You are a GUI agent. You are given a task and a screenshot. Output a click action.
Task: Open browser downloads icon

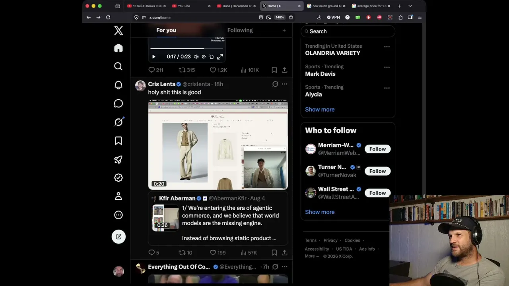coord(319,17)
